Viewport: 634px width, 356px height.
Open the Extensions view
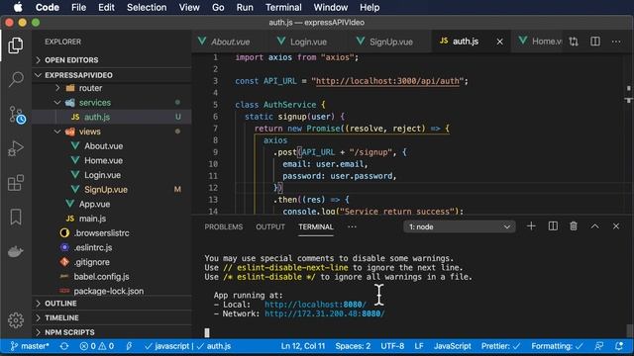(x=16, y=183)
